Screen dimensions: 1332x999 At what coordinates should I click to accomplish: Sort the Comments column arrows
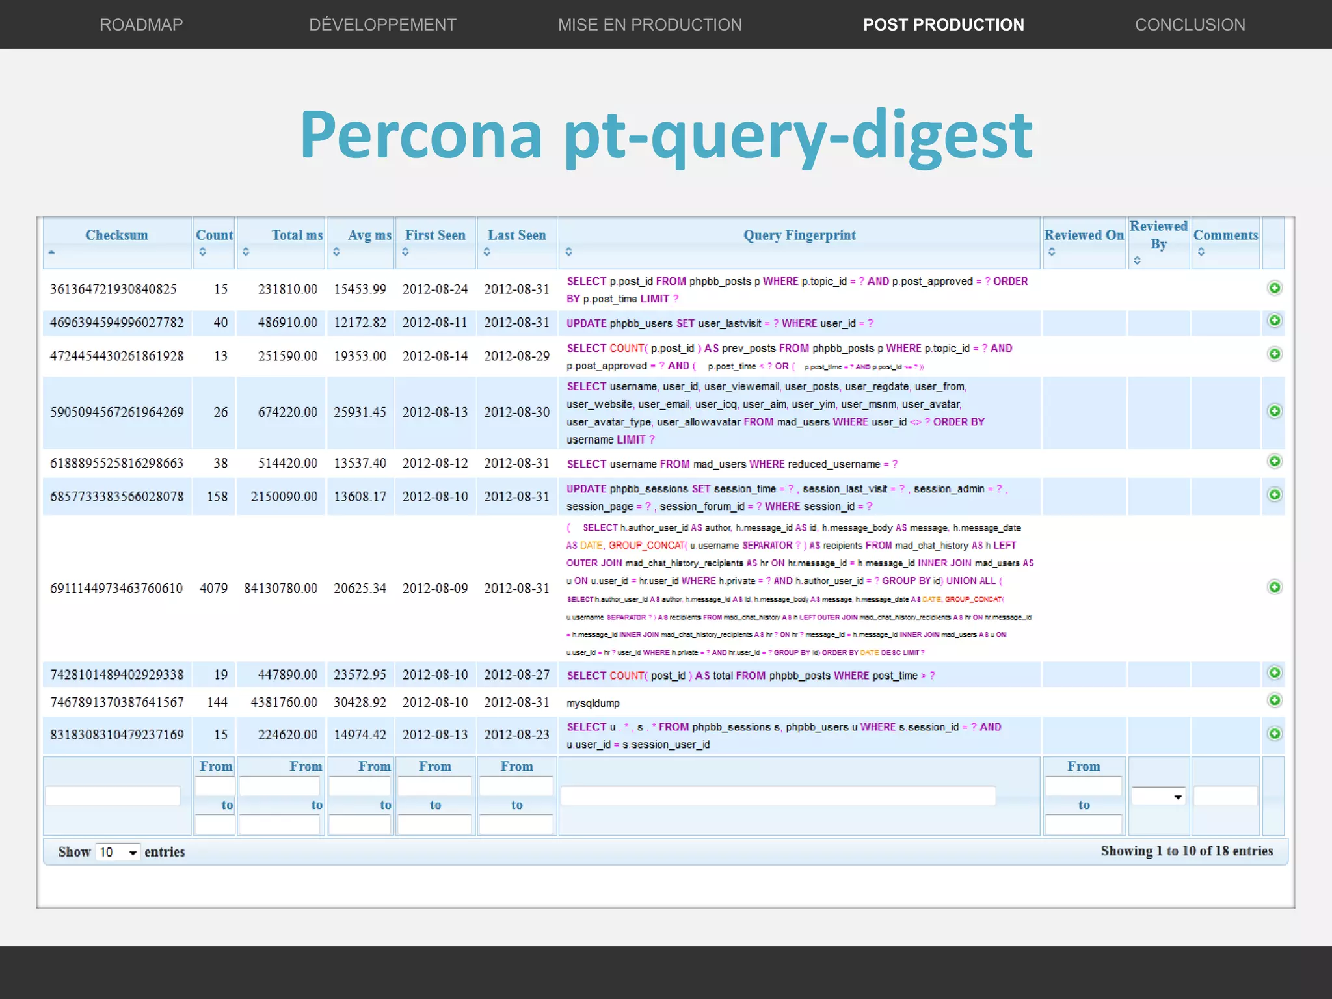1201,252
